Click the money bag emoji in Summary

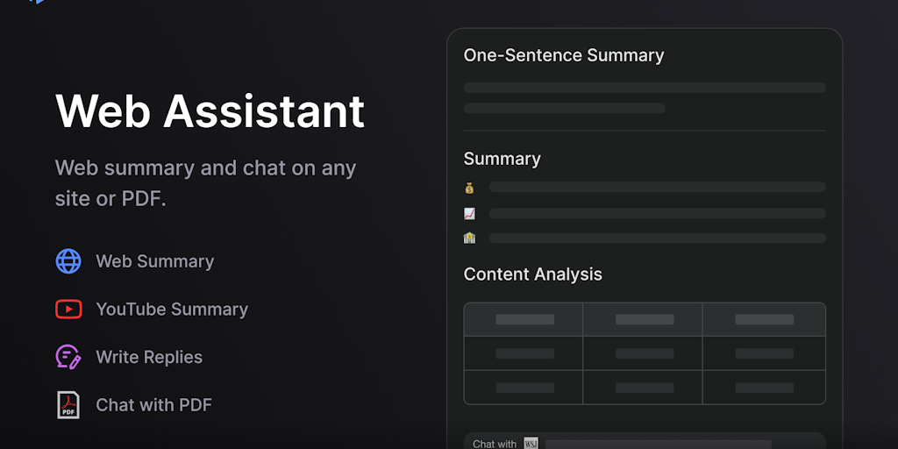point(470,188)
